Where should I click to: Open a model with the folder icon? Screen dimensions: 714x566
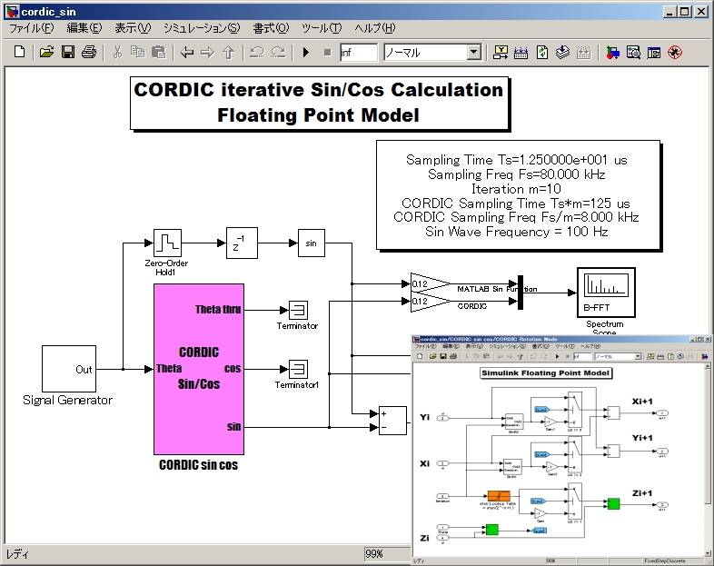pos(46,52)
